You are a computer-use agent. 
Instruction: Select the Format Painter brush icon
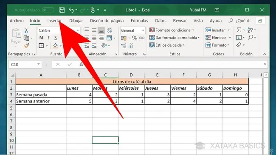[x=26, y=46]
